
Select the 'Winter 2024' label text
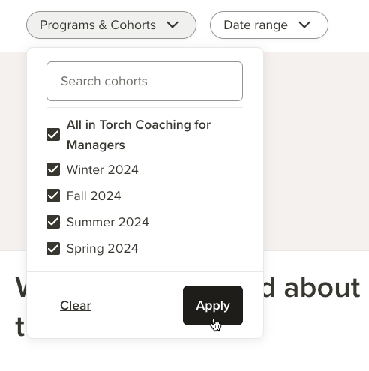point(103,169)
